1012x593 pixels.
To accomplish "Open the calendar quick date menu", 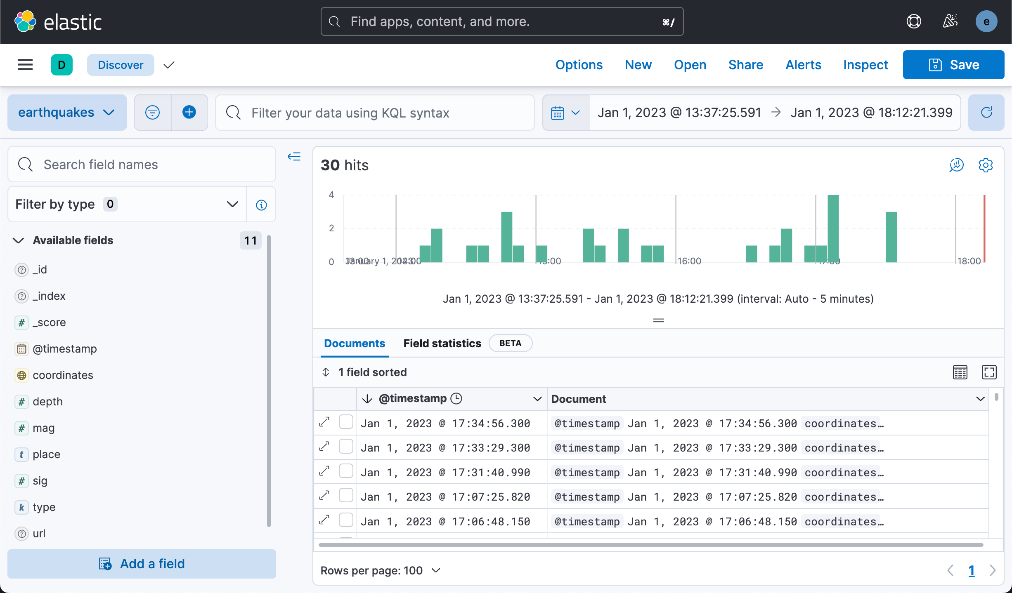I will pos(566,113).
